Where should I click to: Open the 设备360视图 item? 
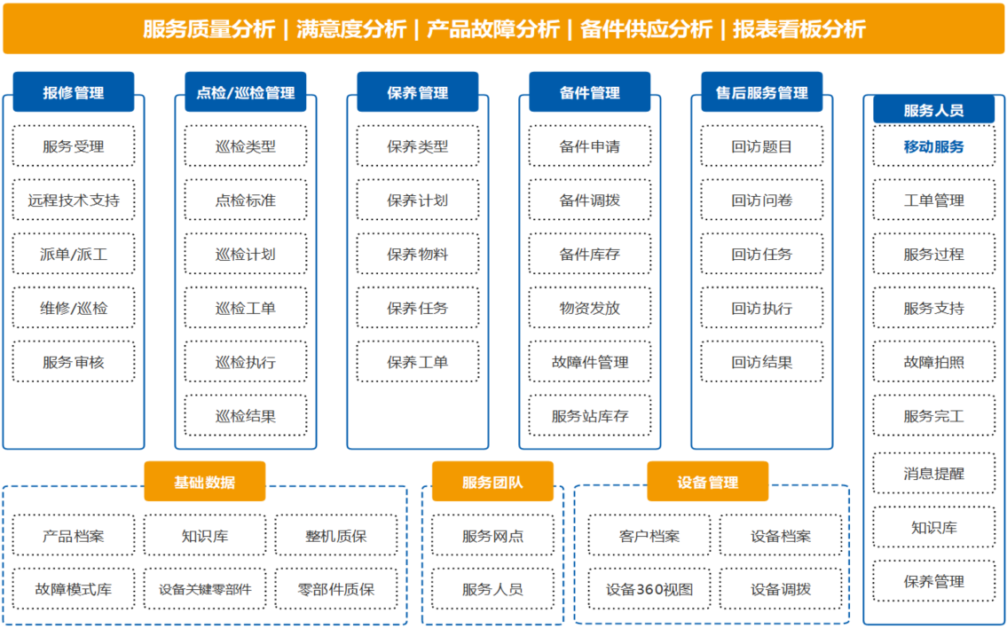[649, 589]
